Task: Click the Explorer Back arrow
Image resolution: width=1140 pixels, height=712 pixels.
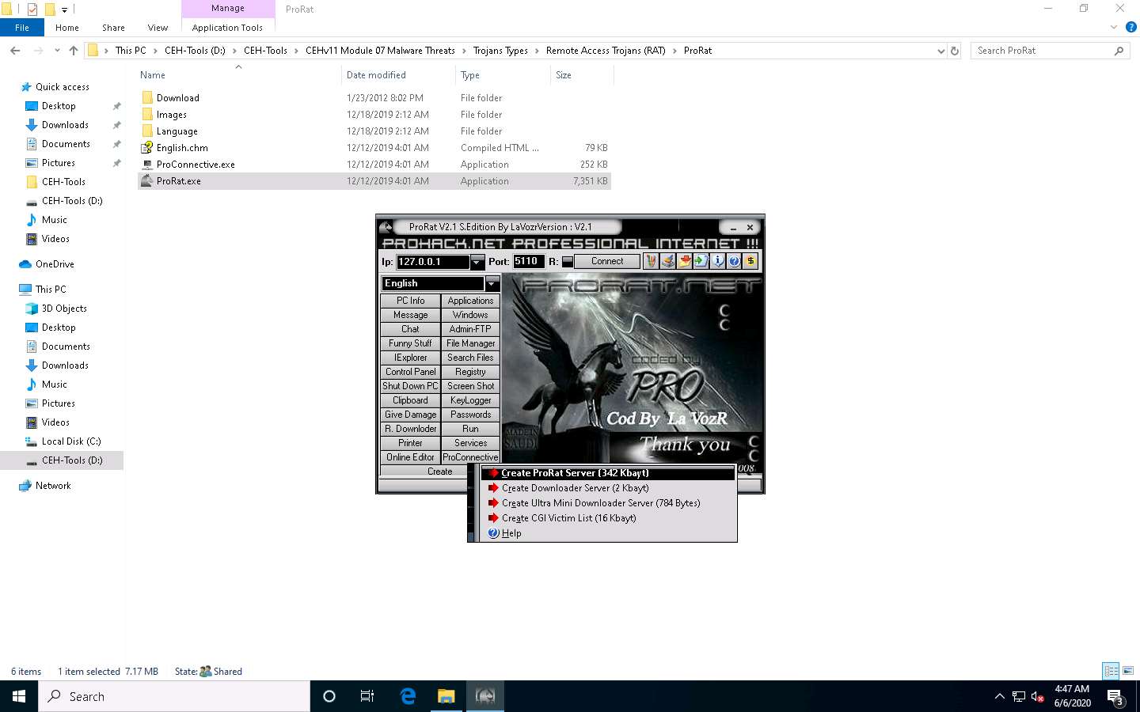Action: tap(15, 51)
